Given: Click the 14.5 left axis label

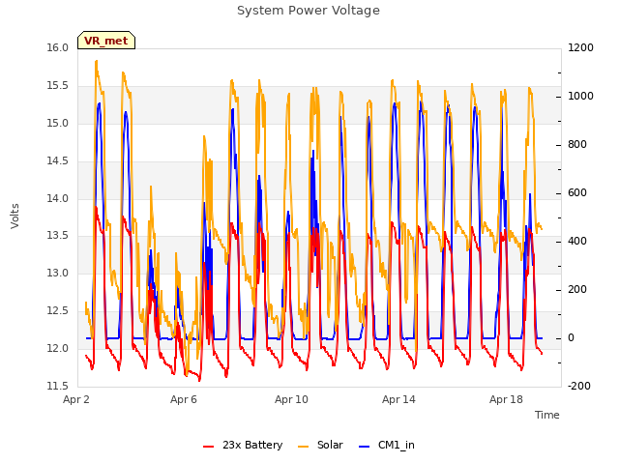Looking at the screenshot, I should click(58, 161).
